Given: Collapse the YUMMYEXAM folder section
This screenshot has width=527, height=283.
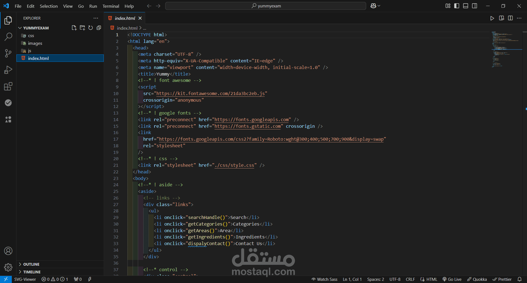Looking at the screenshot, I should click(36, 28).
